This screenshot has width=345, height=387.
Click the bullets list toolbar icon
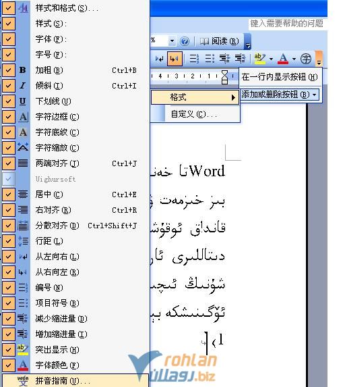click(210, 59)
